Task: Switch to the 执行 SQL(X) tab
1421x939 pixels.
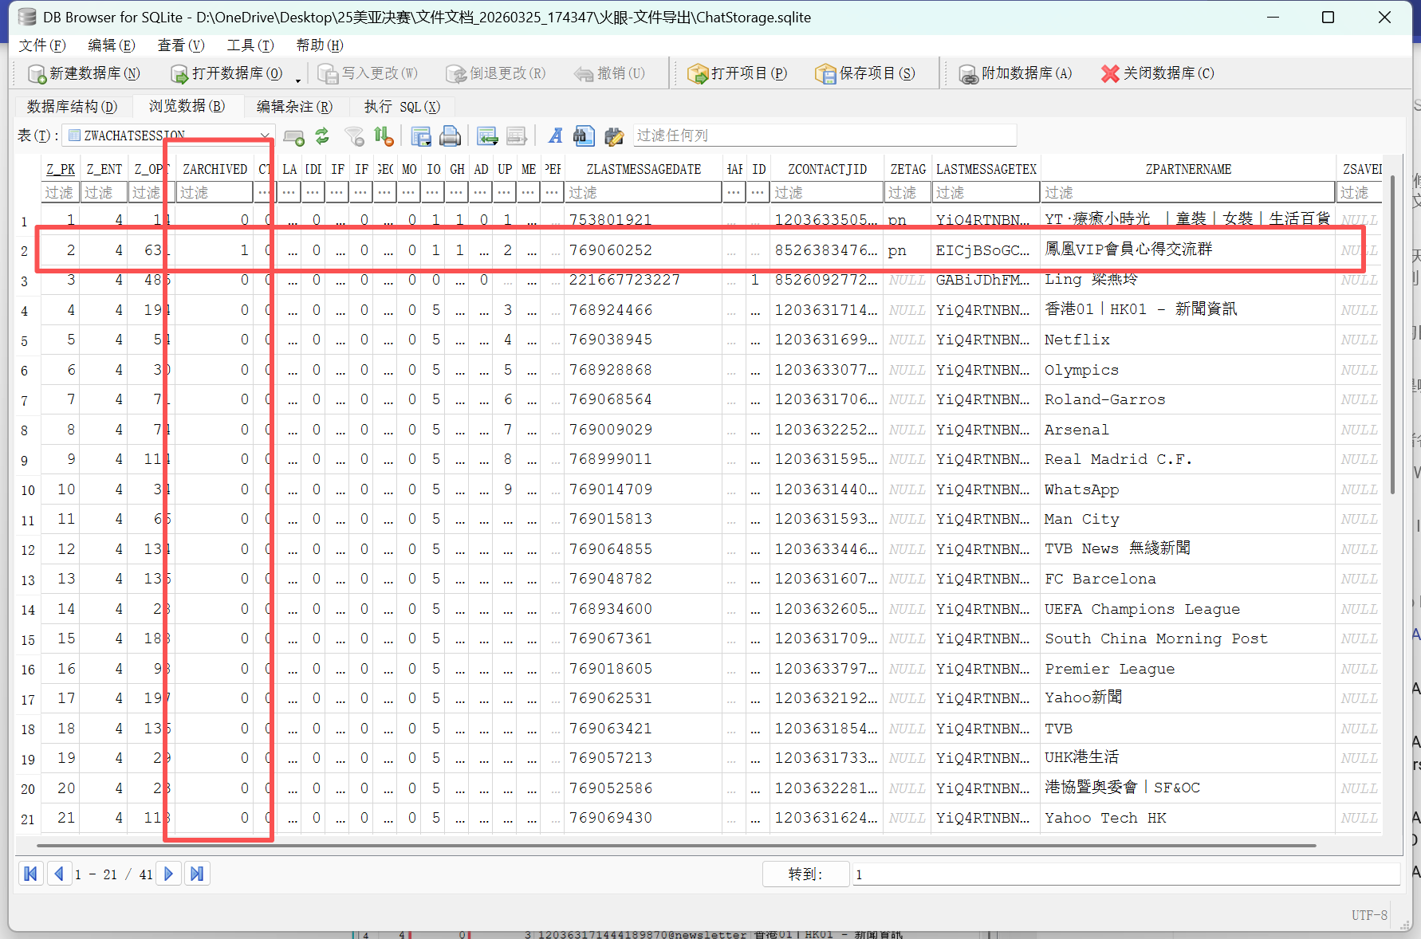Action: [x=402, y=107]
